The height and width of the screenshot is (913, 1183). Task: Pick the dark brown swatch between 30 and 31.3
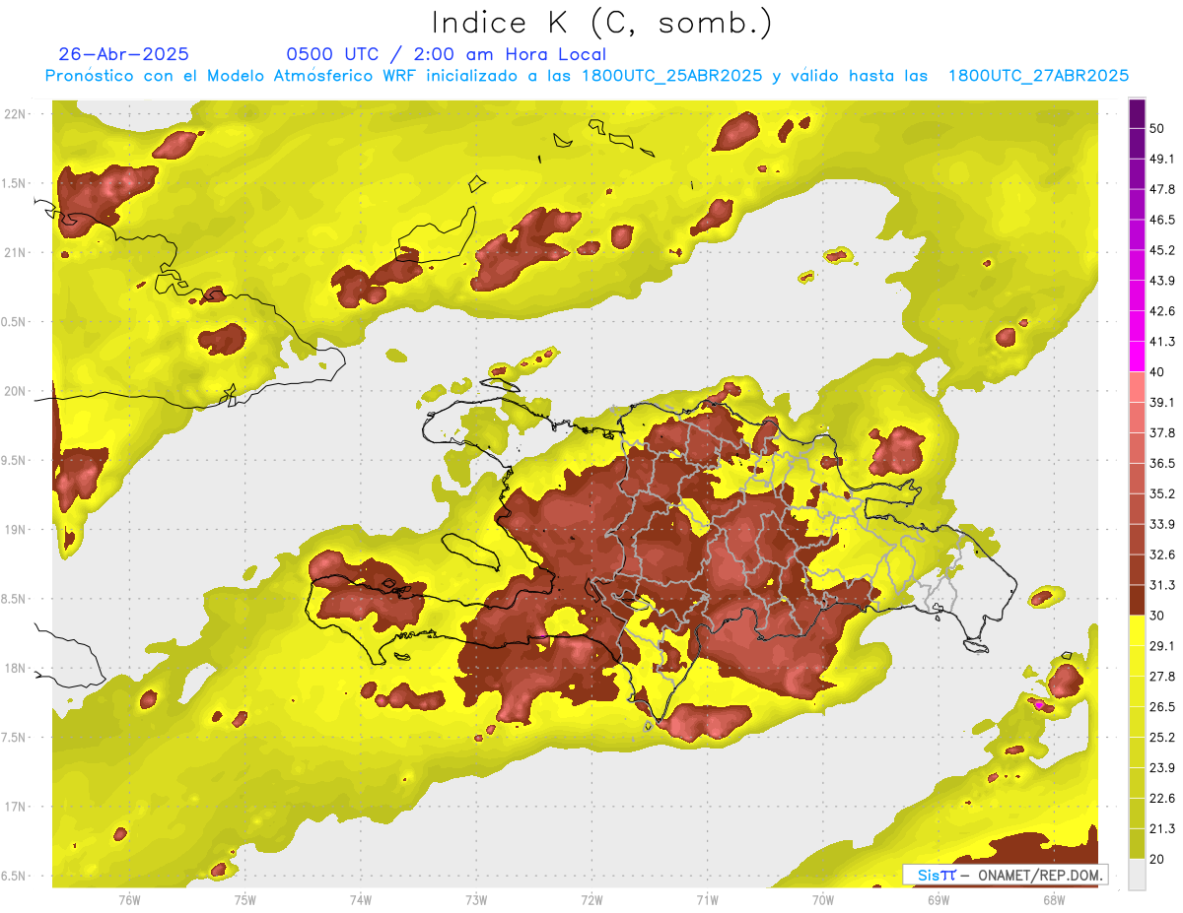(1137, 601)
